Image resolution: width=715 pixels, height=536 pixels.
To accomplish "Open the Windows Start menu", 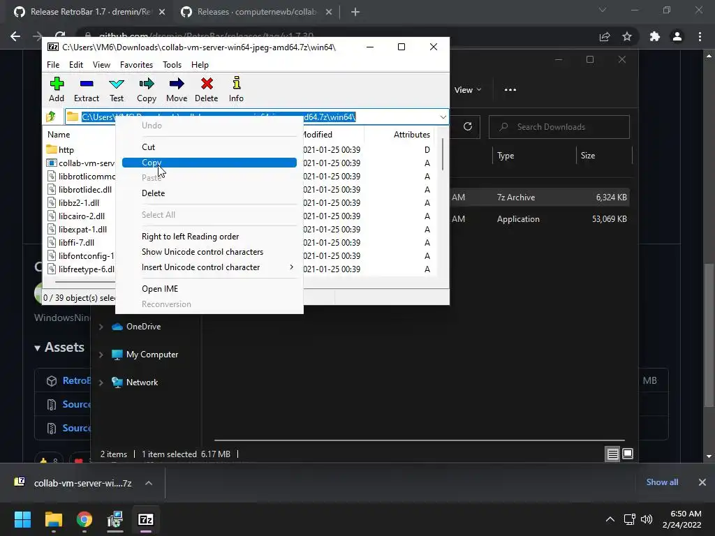I will point(22,519).
